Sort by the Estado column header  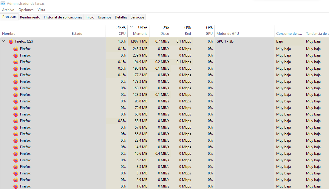click(x=88, y=31)
